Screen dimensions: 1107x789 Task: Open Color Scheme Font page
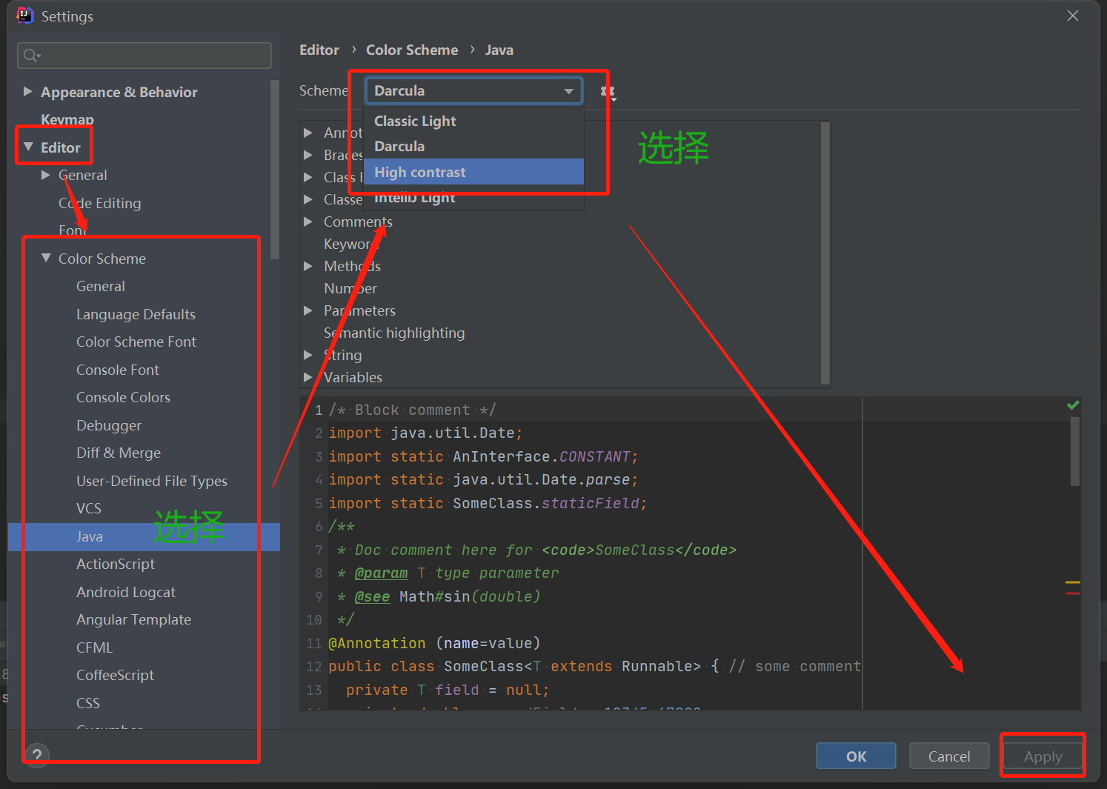136,342
